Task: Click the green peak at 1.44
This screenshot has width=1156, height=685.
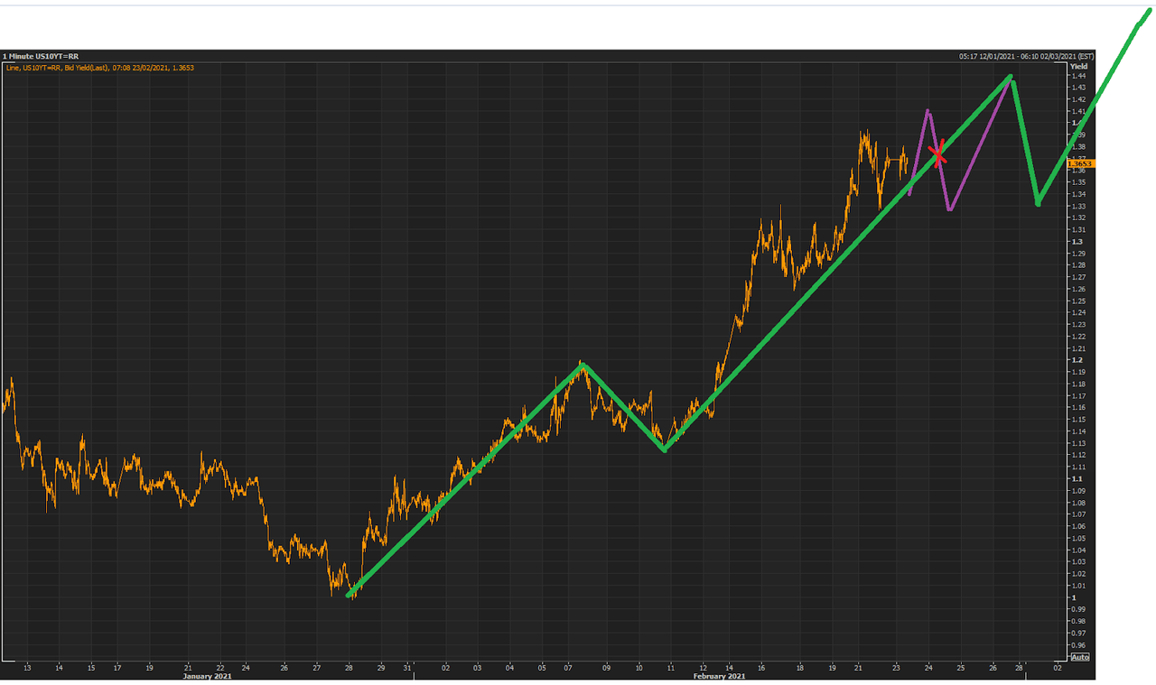Action: point(1011,78)
